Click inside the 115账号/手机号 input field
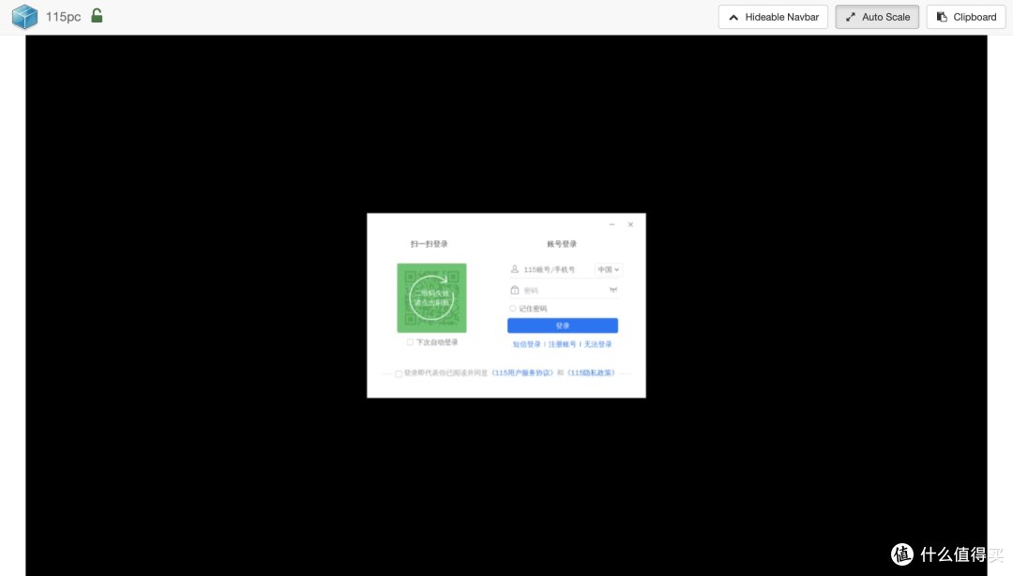1013x576 pixels. coord(549,269)
